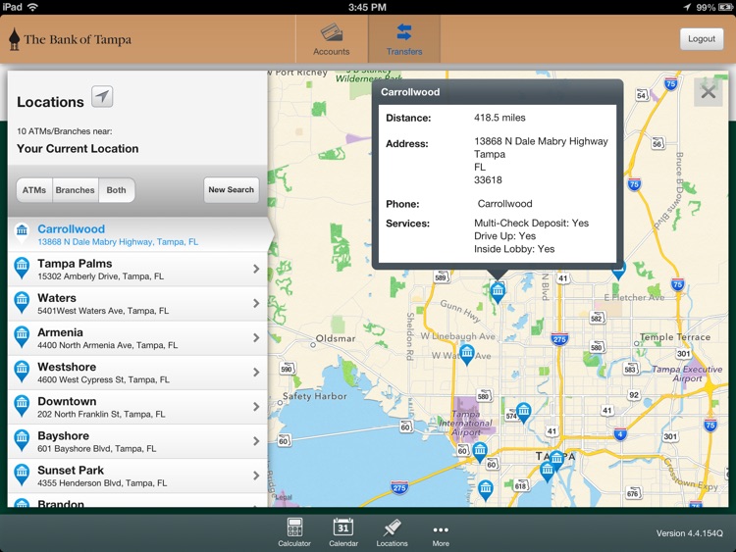Click address 13868 N Dale Mabry Highway in callout
This screenshot has height=552, width=736.
(541, 141)
